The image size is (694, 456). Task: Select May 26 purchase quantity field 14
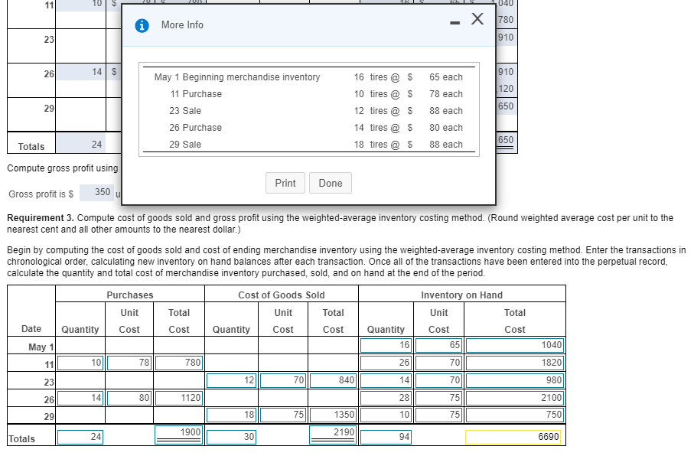click(80, 399)
